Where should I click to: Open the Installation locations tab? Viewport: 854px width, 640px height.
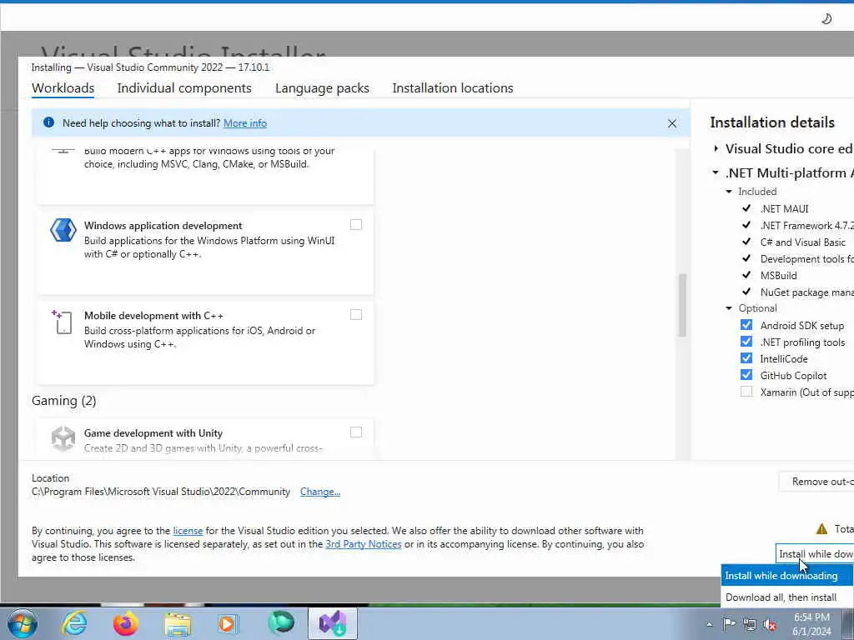[x=453, y=88]
